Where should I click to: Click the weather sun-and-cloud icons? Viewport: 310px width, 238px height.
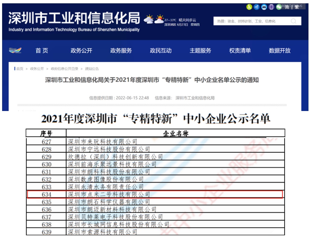click(154, 19)
